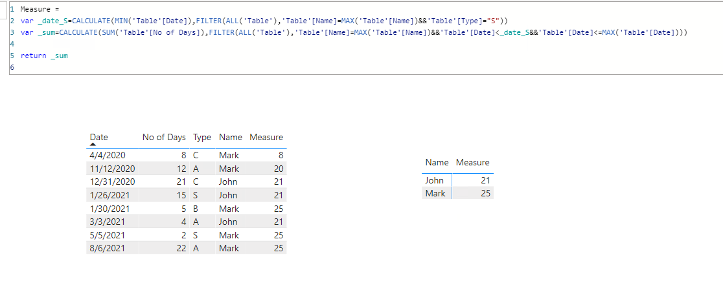Click line number 6 in formula editor

pyautogui.click(x=12, y=68)
